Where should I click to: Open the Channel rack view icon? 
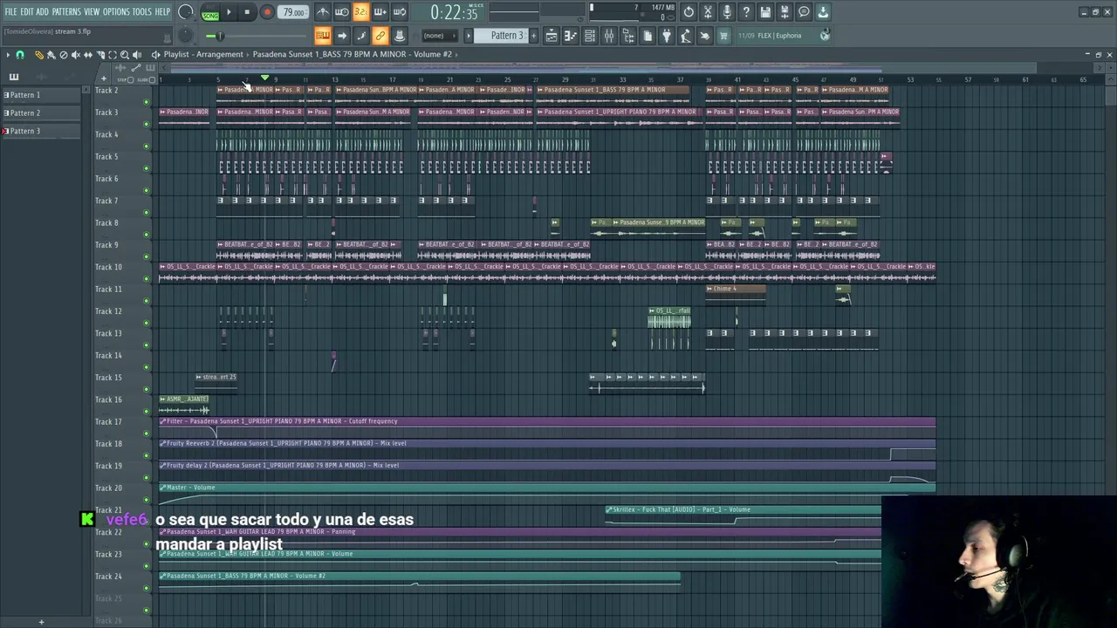pyautogui.click(x=590, y=36)
